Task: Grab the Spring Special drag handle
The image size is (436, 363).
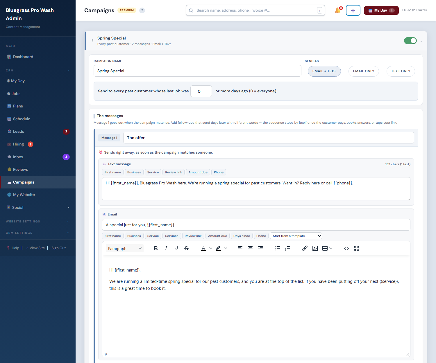Action: (92, 41)
